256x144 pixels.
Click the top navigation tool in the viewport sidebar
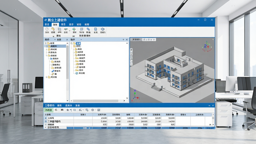(131, 50)
